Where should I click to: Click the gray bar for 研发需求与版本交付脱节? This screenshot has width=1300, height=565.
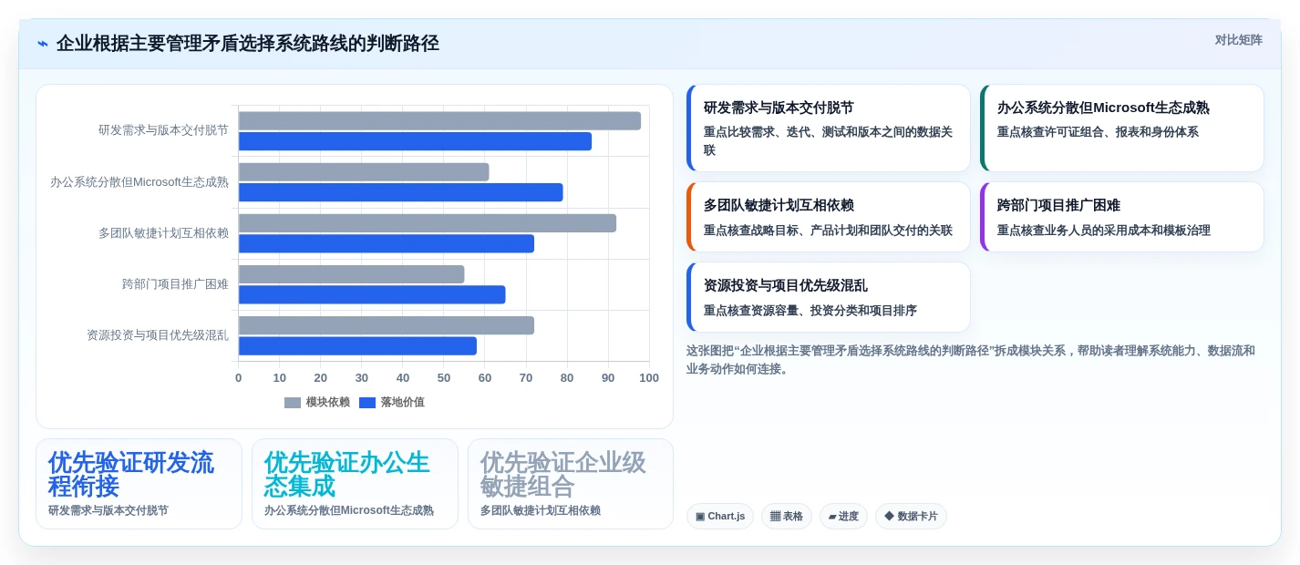click(439, 121)
